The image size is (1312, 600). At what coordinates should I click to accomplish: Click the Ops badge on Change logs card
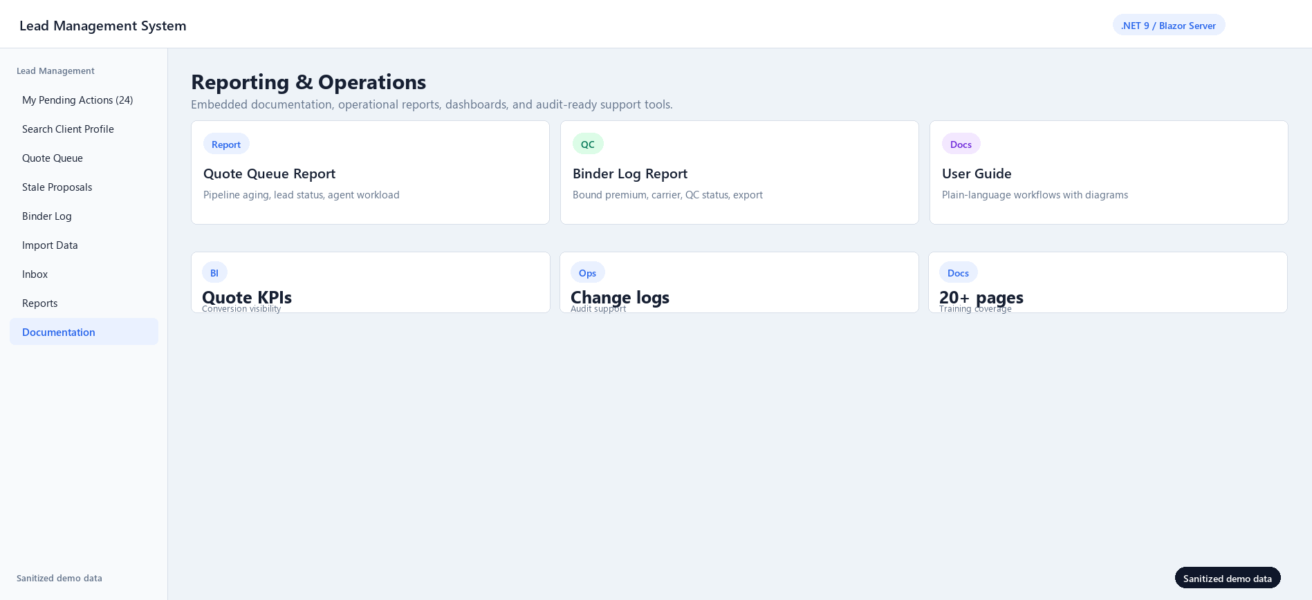pyautogui.click(x=587, y=272)
